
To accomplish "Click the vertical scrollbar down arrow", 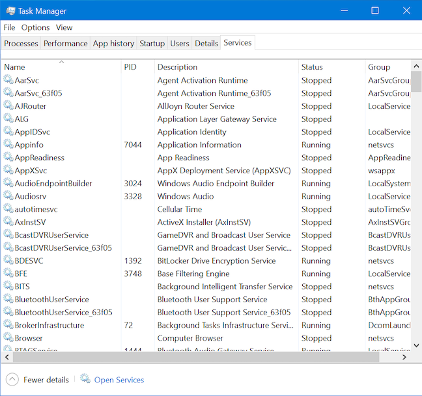I will 416,345.
